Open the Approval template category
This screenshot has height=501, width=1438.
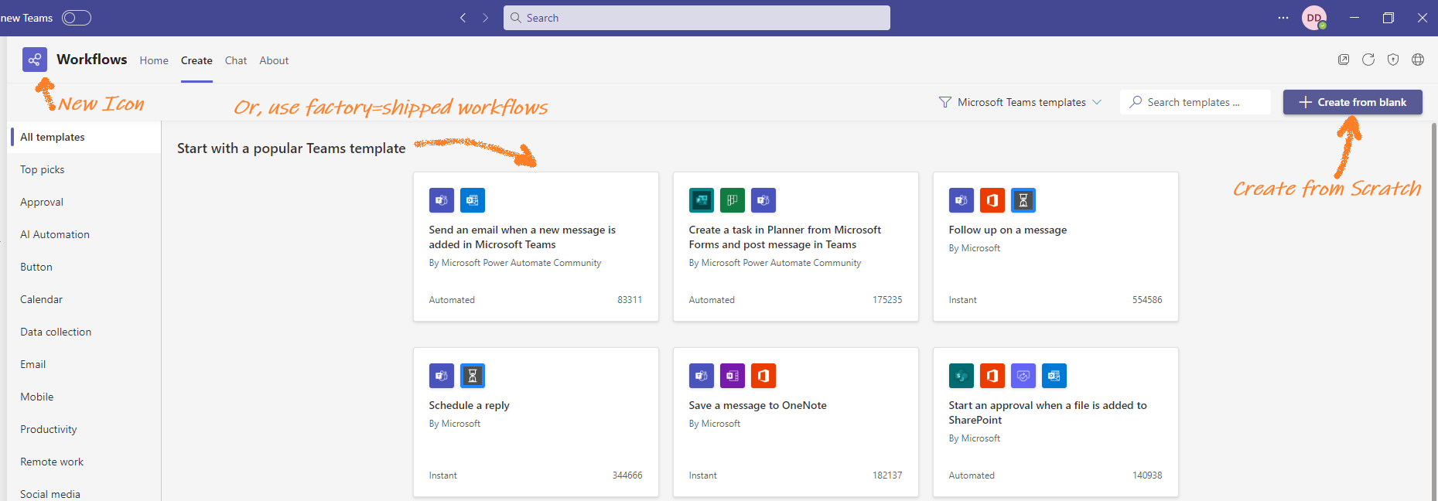pyautogui.click(x=84, y=202)
